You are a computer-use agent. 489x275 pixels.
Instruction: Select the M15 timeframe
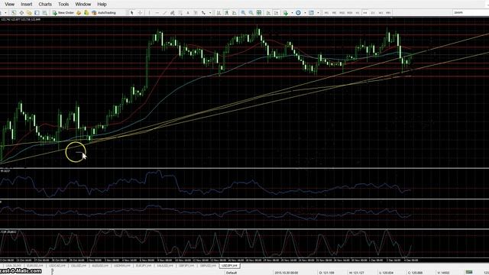pos(342,13)
